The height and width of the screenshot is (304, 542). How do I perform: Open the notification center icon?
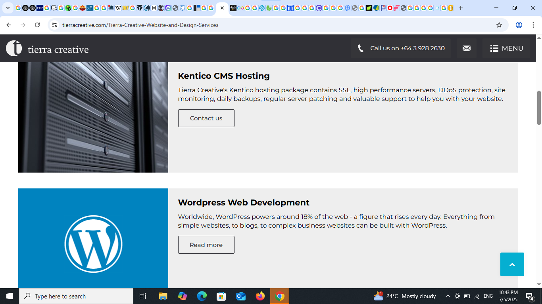(x=530, y=296)
